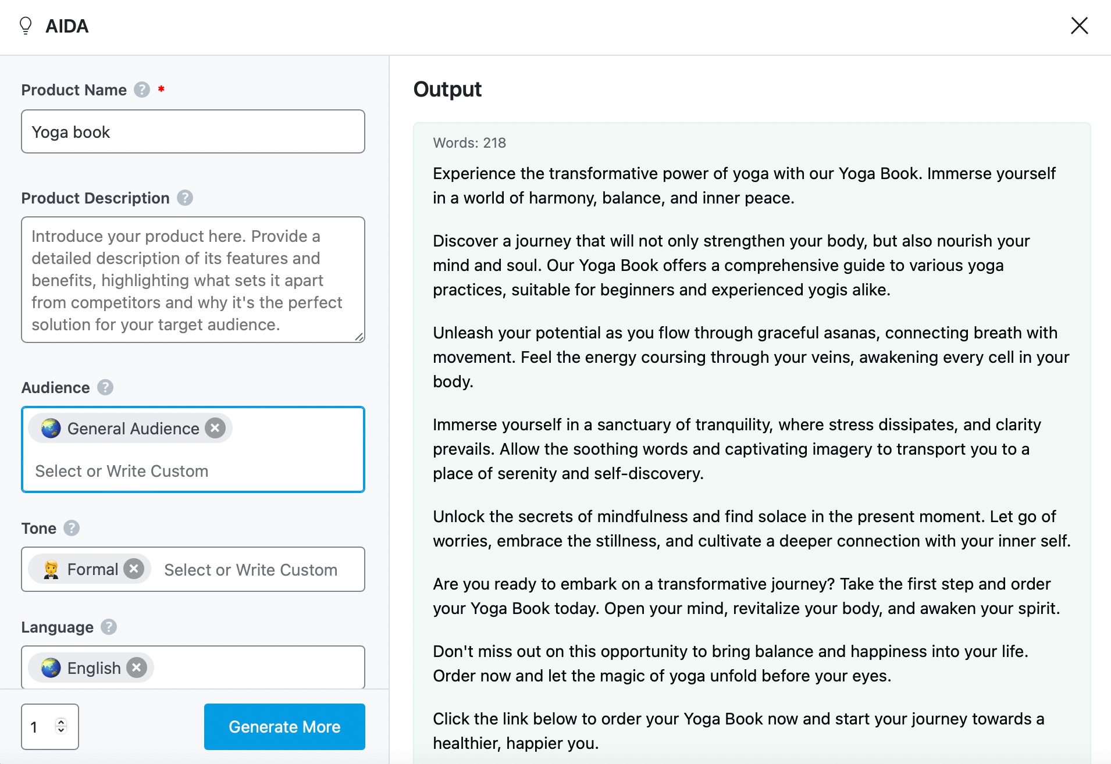Click the Generate More button
Viewport: 1111px width, 764px height.
(x=284, y=727)
